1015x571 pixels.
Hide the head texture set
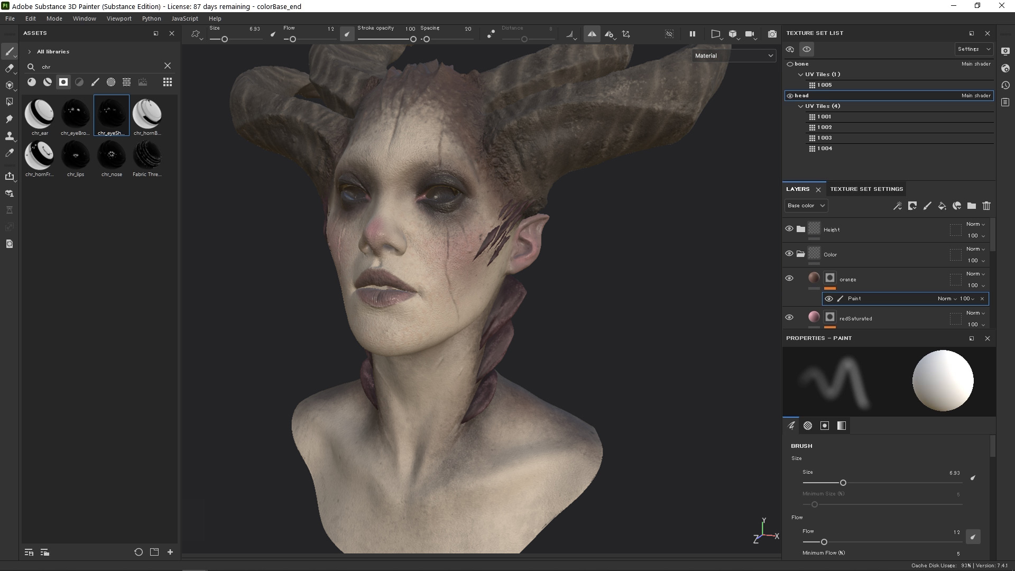point(791,95)
